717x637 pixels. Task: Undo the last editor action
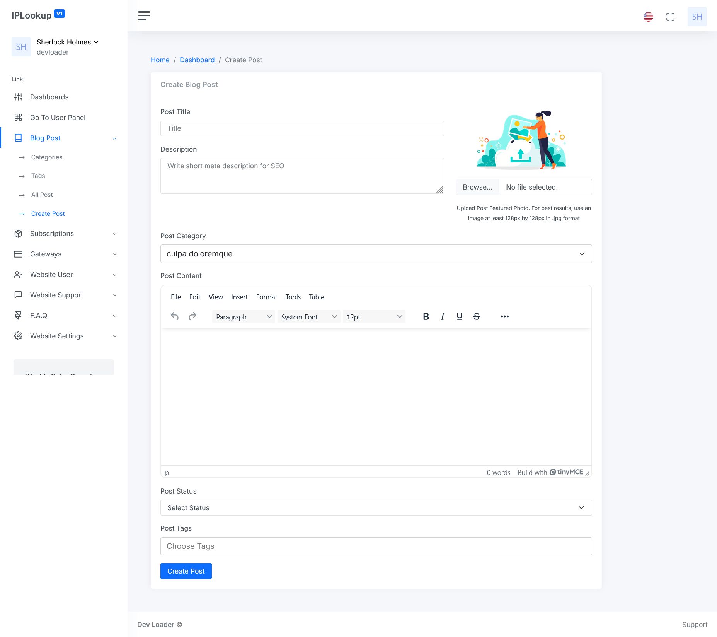click(175, 316)
